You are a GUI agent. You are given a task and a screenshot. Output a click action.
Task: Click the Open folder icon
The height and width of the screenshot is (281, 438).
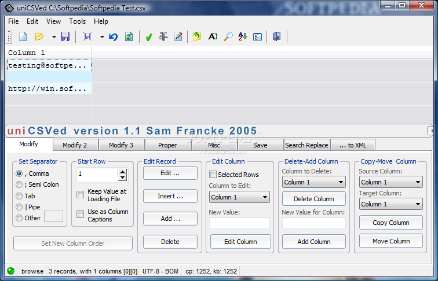[39, 36]
